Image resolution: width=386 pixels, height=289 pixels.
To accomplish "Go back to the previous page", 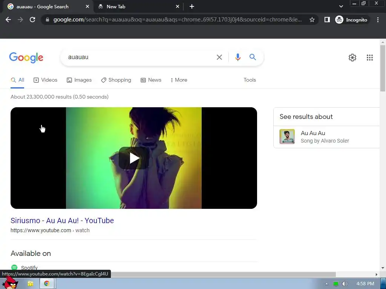I will 8,20.
